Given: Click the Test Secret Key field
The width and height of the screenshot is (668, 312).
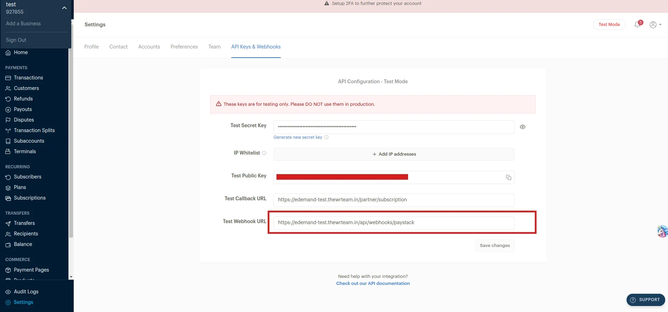Looking at the screenshot, I should tap(394, 127).
